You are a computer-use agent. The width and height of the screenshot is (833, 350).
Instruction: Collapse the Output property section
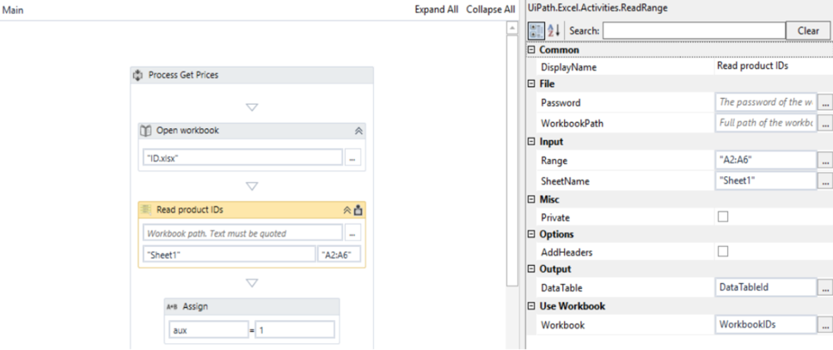(531, 270)
